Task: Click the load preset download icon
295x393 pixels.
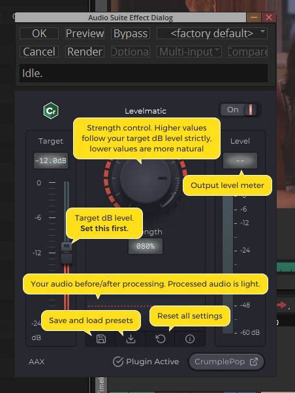Action: (131, 339)
